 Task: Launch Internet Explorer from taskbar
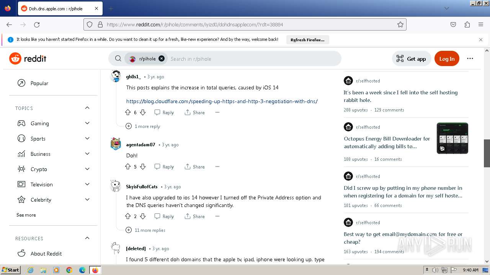tap(30, 270)
